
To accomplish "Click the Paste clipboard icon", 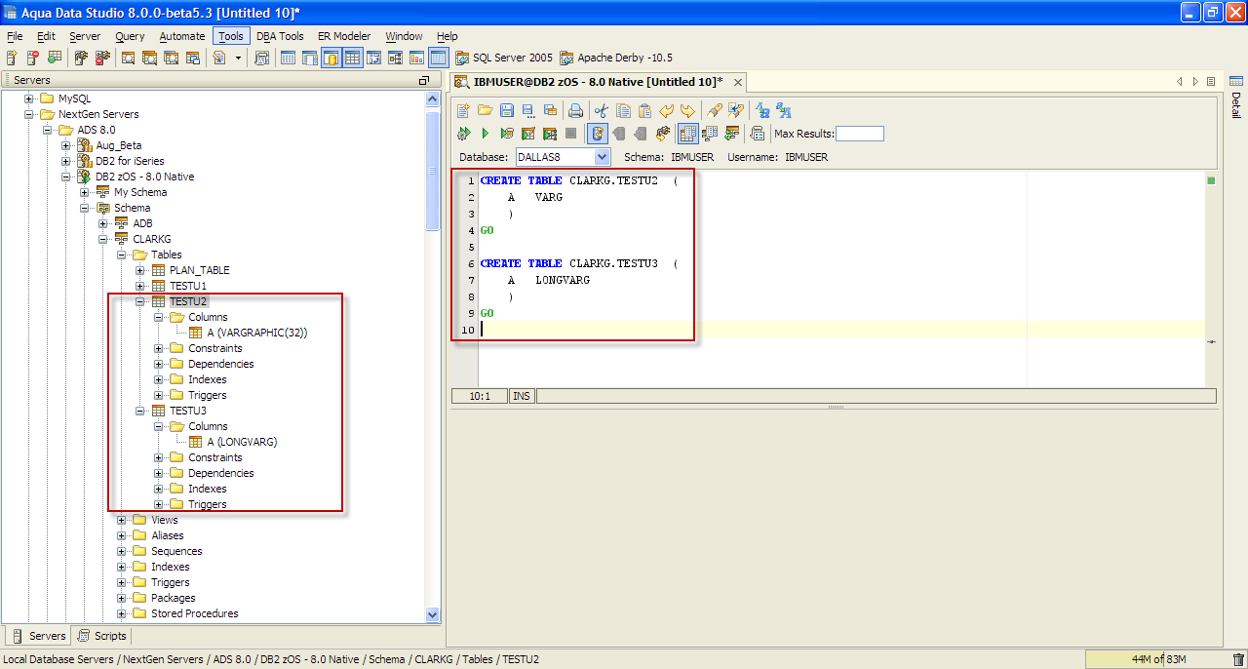I will coord(644,110).
